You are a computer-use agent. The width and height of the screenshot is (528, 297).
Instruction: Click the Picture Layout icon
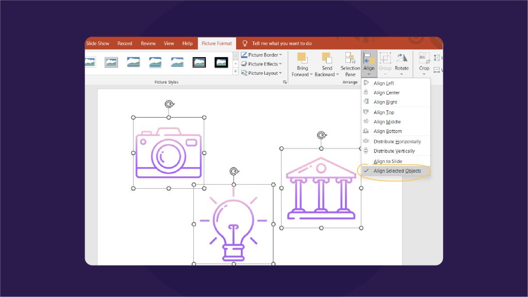[x=244, y=73]
